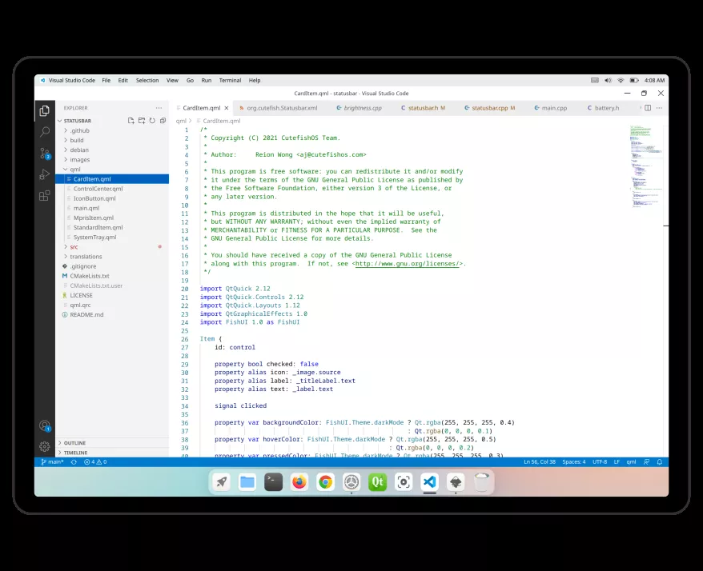Create a new folder in STATUSBAR explorer
This screenshot has height=571, width=703.
click(x=142, y=121)
